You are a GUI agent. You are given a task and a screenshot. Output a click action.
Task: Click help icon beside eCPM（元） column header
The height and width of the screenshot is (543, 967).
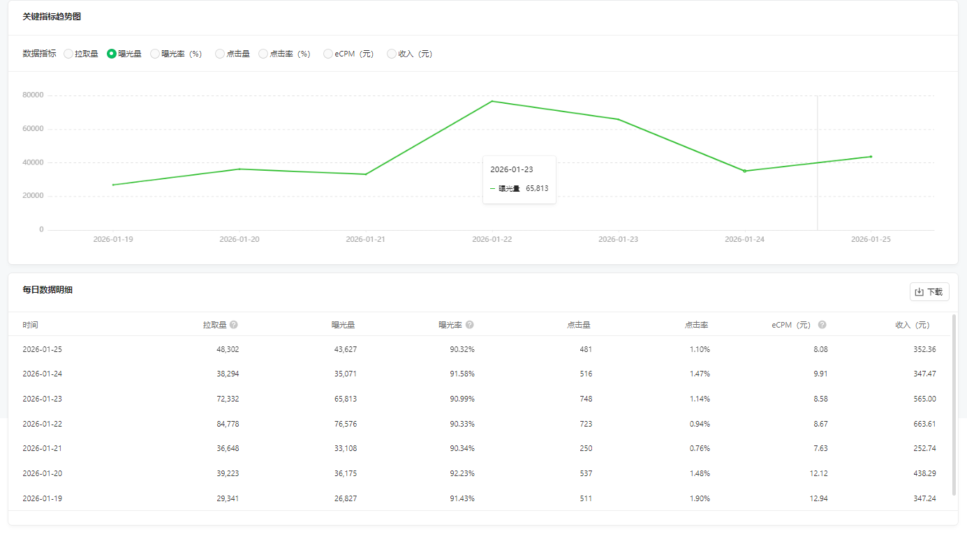point(822,325)
